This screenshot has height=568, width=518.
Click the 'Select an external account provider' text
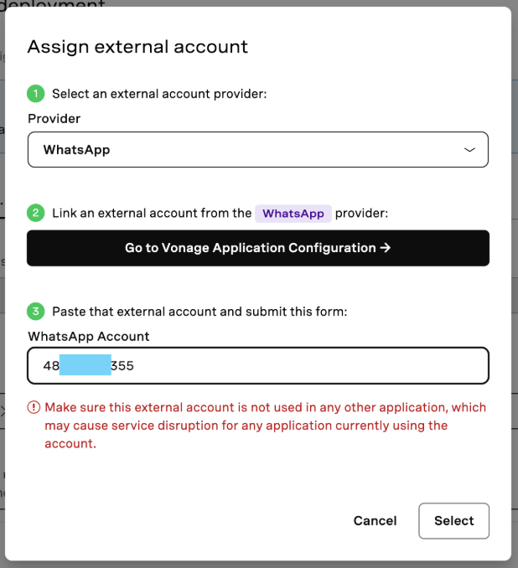pos(159,94)
